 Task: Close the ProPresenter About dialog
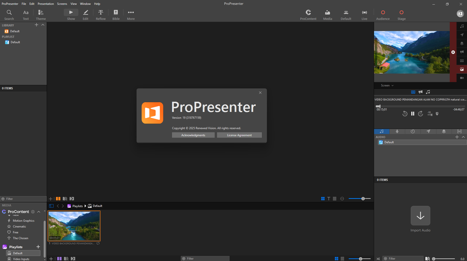point(260,93)
